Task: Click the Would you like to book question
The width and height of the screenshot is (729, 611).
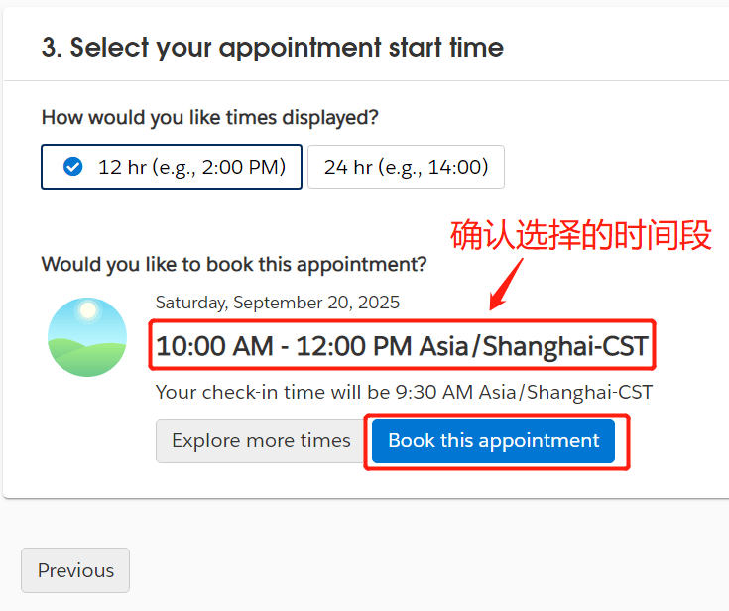Action: pos(234,264)
